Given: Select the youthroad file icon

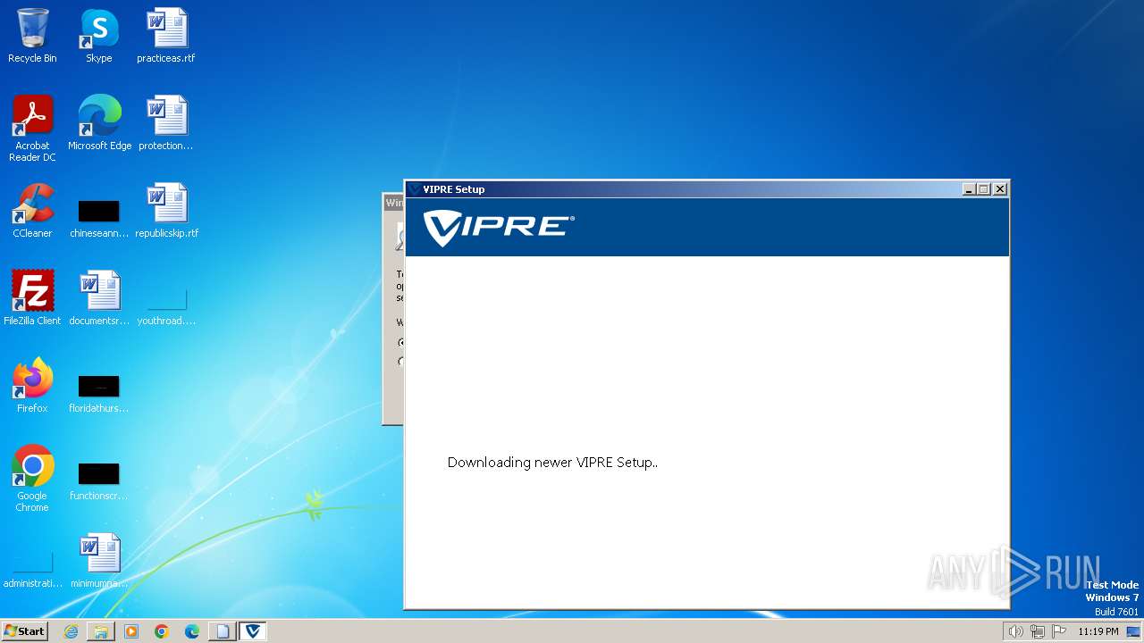Looking at the screenshot, I should point(166,307).
